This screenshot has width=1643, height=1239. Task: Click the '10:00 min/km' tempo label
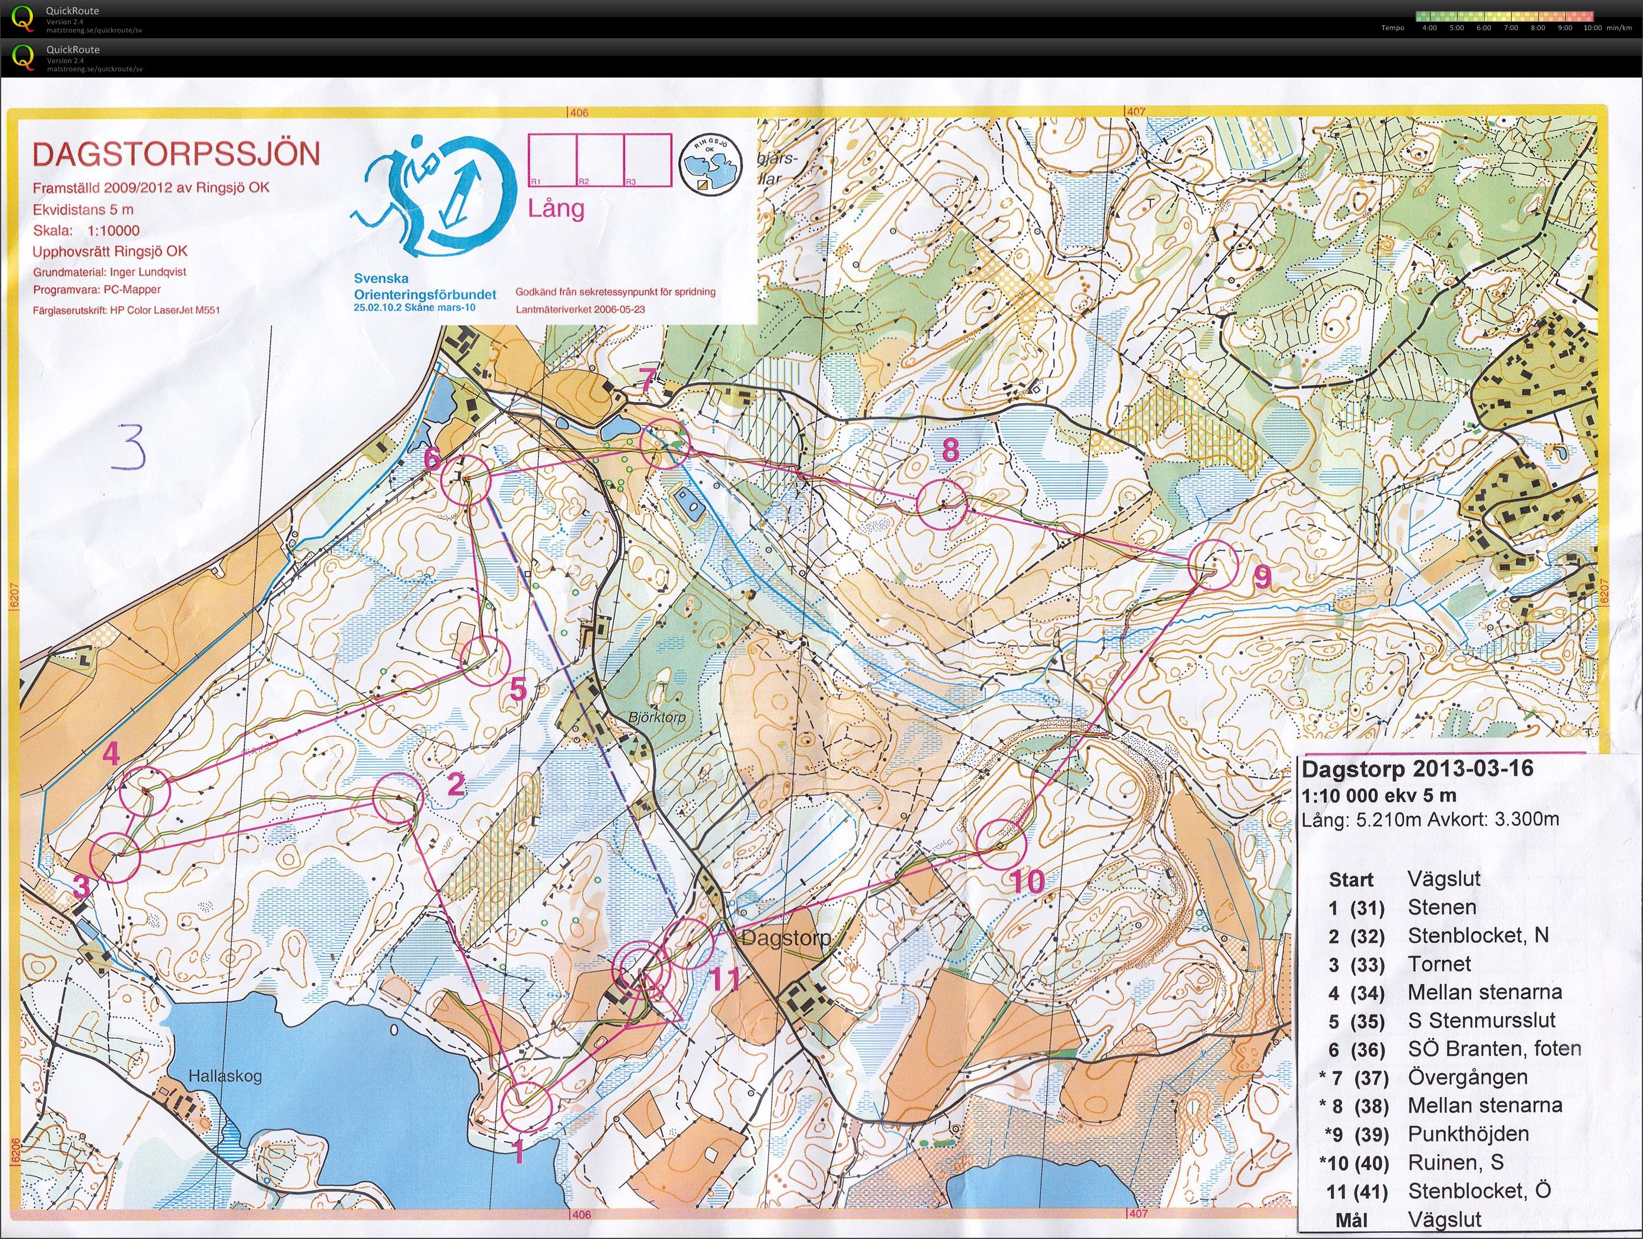(1607, 28)
